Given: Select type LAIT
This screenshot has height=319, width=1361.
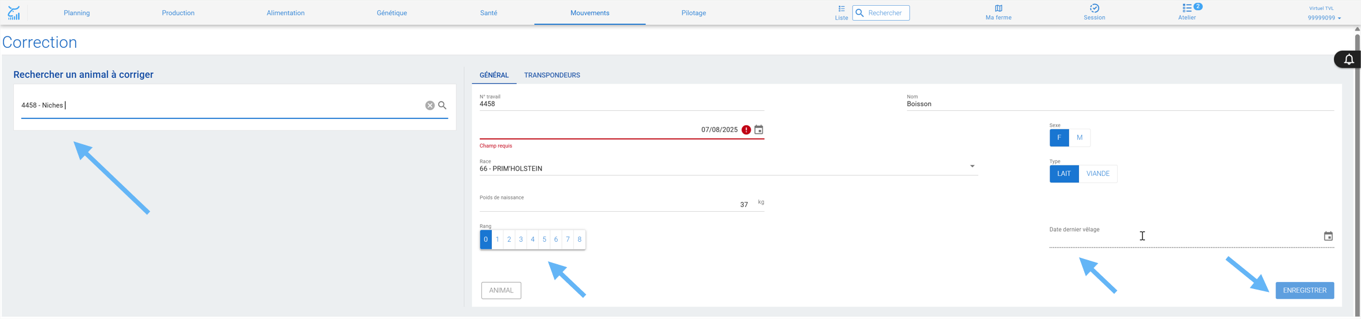Looking at the screenshot, I should [1064, 174].
